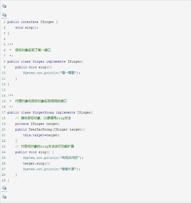Screen dimensions: 191x203
Task: Click the closing brace on line 28
Action: (x=16, y=175)
